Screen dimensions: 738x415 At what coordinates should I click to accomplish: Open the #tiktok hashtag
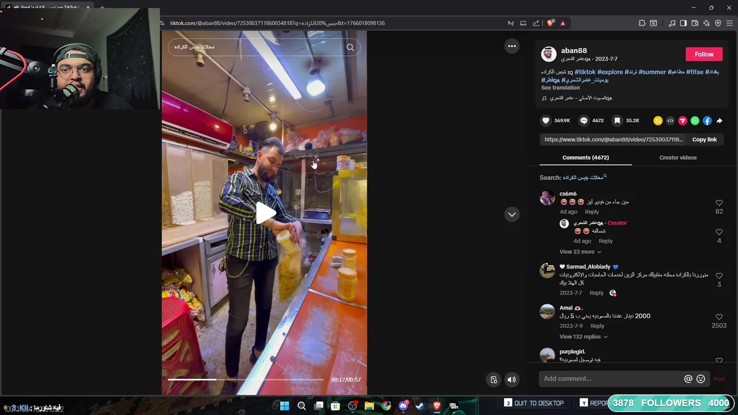tap(585, 72)
